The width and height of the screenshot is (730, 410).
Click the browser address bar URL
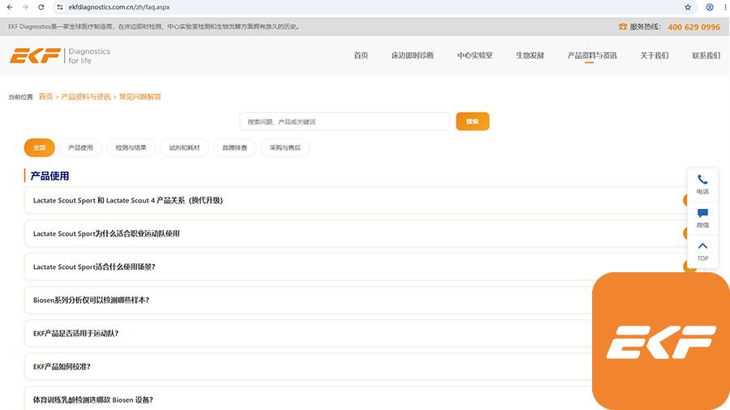pos(119,7)
